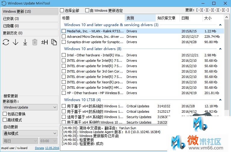Enable the 包括已替换 checkbox
This screenshot has width=231, height=152.
[x=5, y=114]
